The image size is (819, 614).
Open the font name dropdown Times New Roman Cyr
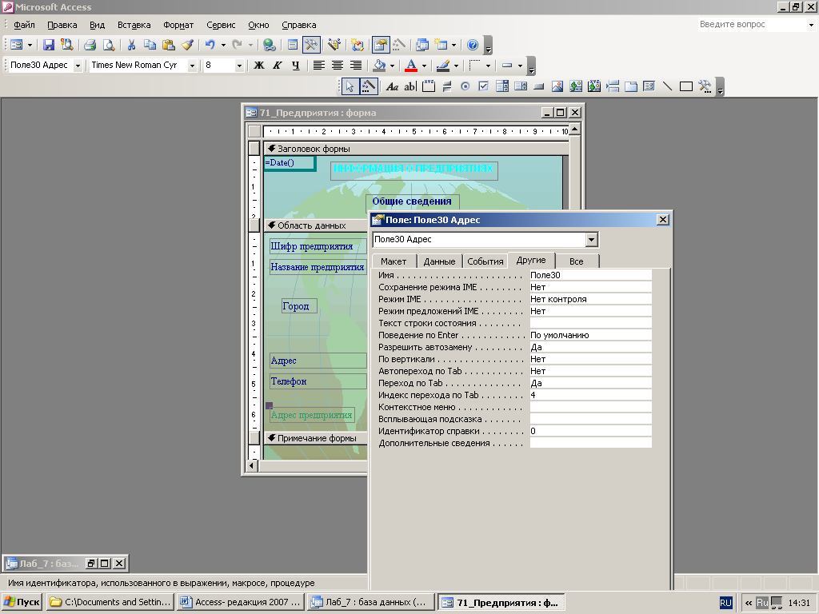(192, 66)
